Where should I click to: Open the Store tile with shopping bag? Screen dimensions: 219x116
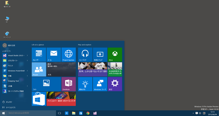click(39, 99)
